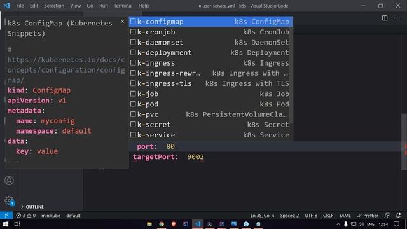The height and width of the screenshot is (229, 407).
Task: Close the k8s ConfigMap snippet details
Action: click(123, 22)
